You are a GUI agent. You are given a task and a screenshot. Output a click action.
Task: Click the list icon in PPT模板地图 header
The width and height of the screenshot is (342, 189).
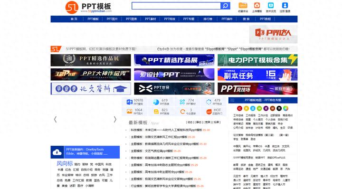click(x=232, y=100)
